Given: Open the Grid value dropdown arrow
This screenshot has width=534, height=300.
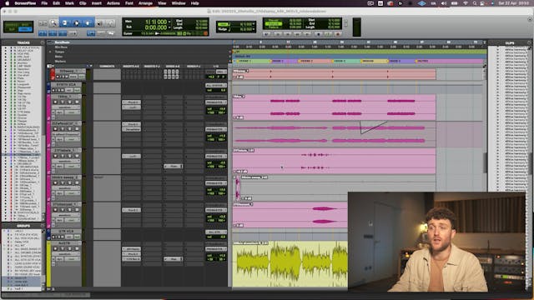Looking at the screenshot, I should pos(254,24).
